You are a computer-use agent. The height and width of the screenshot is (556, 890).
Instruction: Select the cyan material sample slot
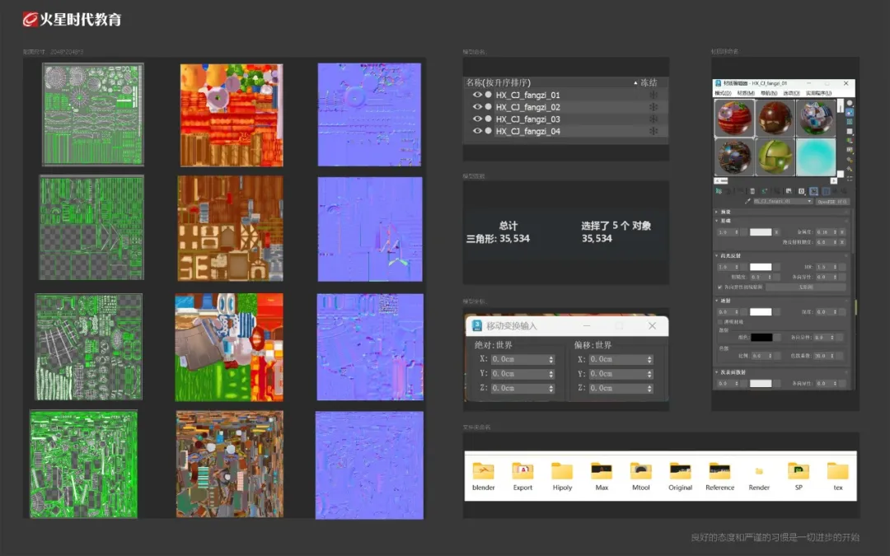click(815, 157)
